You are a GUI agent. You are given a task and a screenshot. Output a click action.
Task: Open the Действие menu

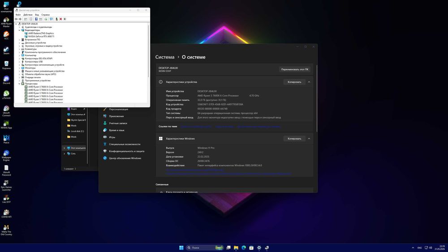(28, 15)
